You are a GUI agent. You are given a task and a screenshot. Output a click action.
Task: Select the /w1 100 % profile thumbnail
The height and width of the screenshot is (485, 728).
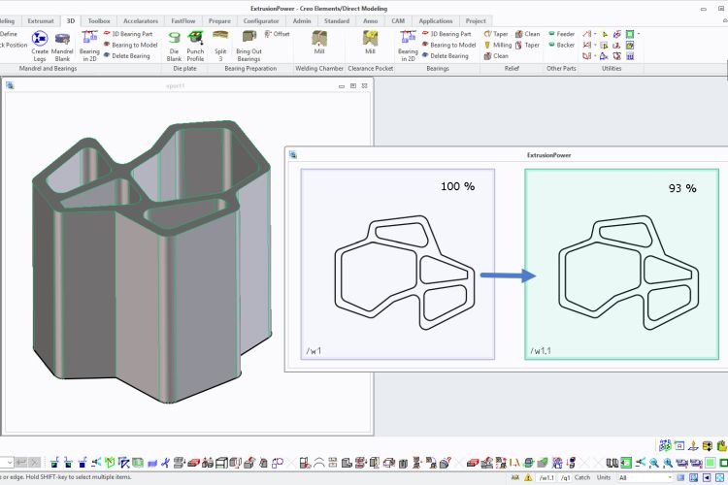tap(398, 264)
